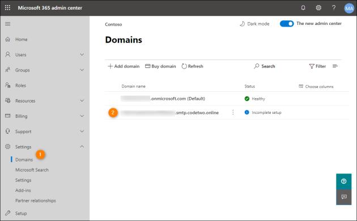Open the notifications bell

click(303, 8)
